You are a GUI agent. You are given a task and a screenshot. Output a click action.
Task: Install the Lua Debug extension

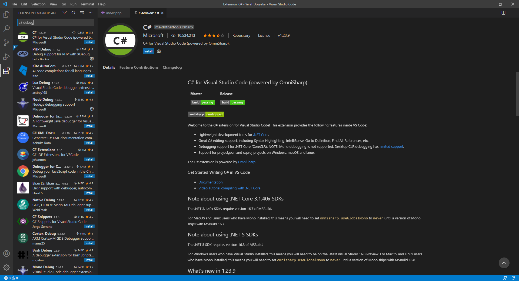coord(89,92)
